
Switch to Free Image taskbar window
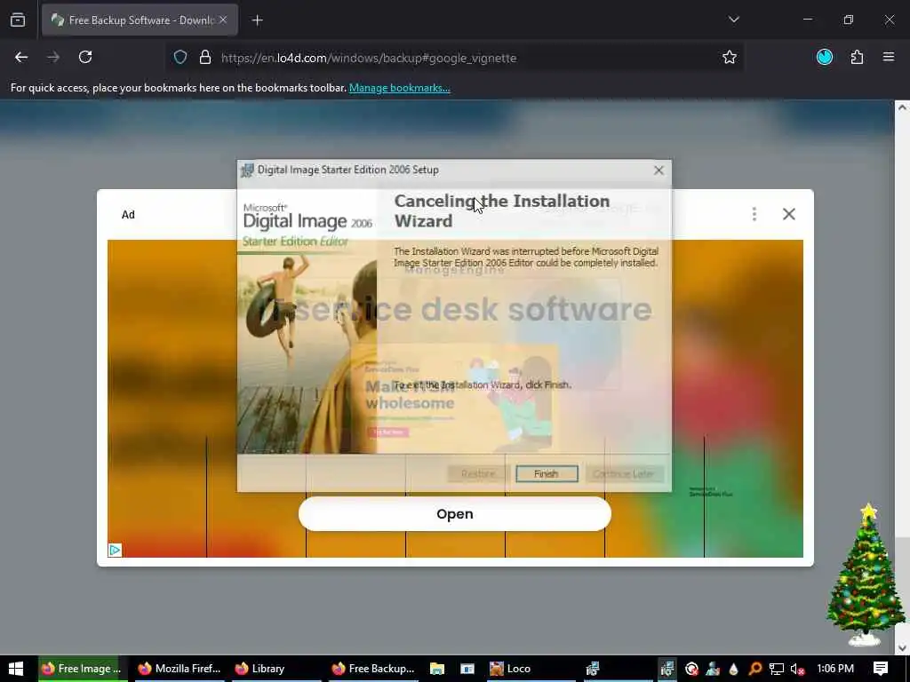click(x=81, y=668)
